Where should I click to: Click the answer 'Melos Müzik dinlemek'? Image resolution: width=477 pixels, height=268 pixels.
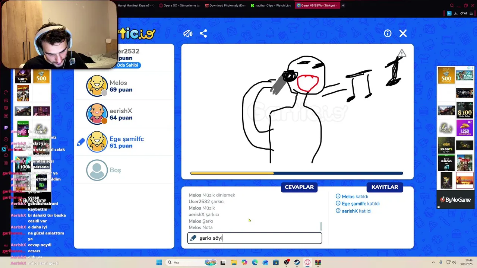pyautogui.click(x=212, y=195)
